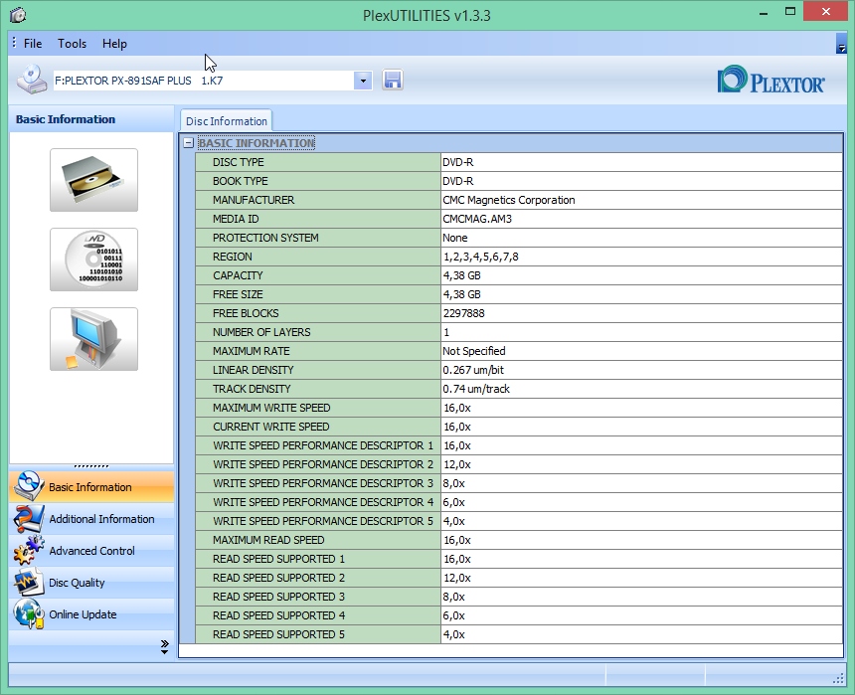855x695 pixels.
Task: Click the Advanced Control icon
Action: tap(29, 551)
